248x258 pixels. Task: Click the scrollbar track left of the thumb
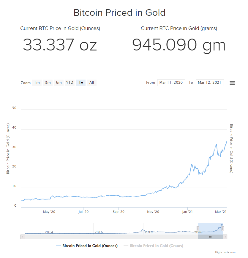[110, 237]
